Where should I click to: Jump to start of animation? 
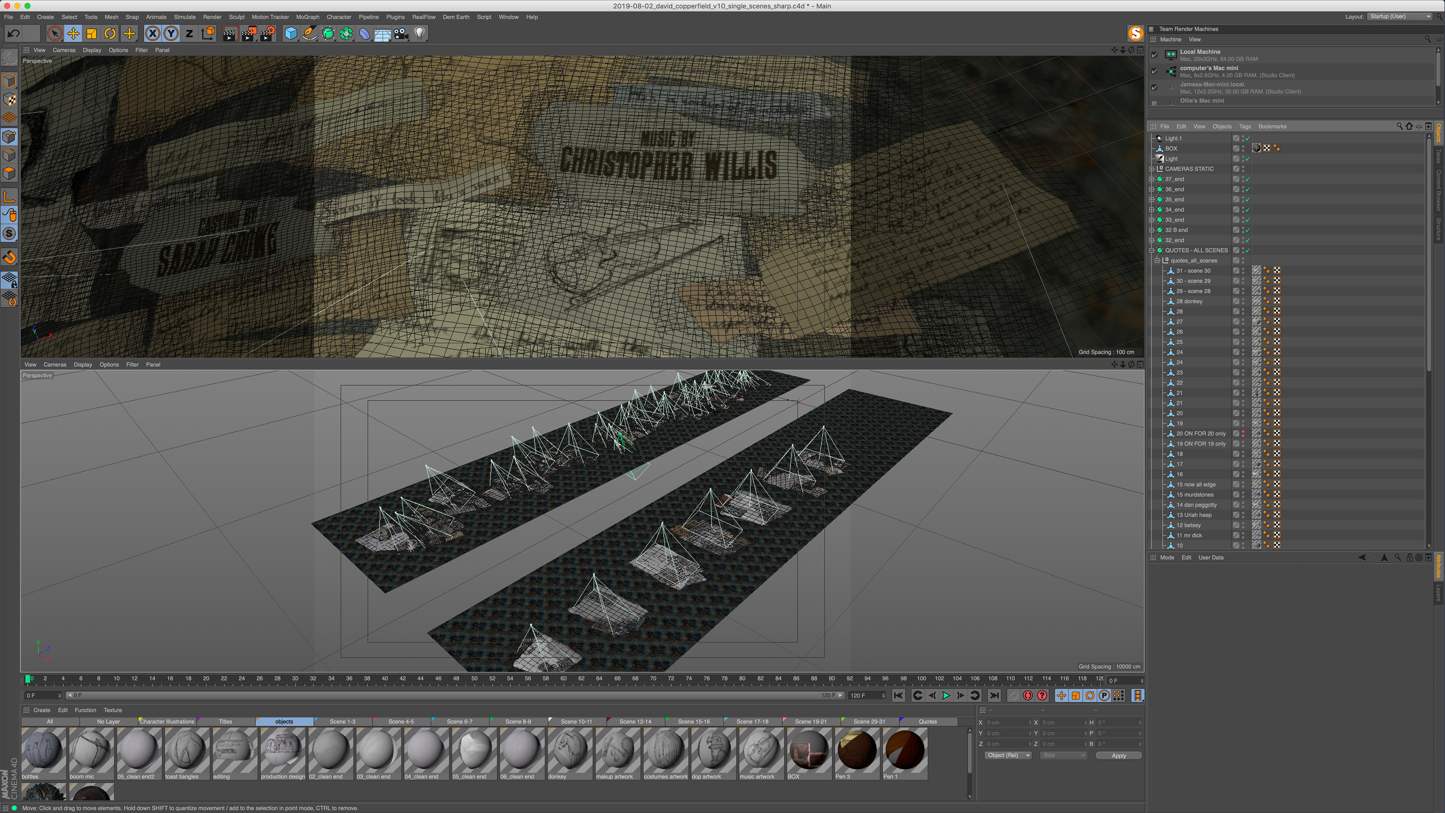[898, 695]
